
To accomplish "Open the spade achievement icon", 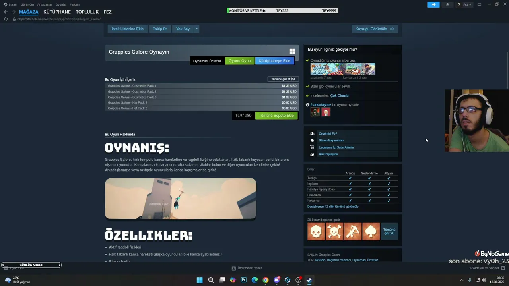I will click(x=371, y=231).
